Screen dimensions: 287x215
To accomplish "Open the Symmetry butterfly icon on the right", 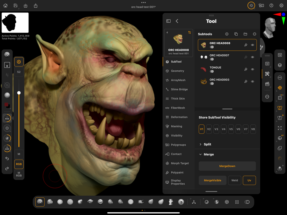I will 280,108.
